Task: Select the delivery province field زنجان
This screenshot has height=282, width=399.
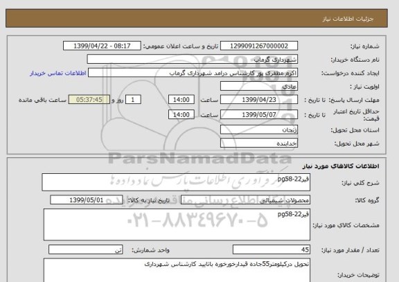Action: coord(259,130)
